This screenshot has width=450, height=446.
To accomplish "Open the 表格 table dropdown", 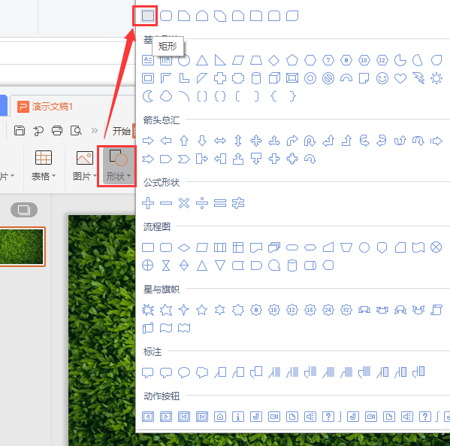I will [x=44, y=166].
